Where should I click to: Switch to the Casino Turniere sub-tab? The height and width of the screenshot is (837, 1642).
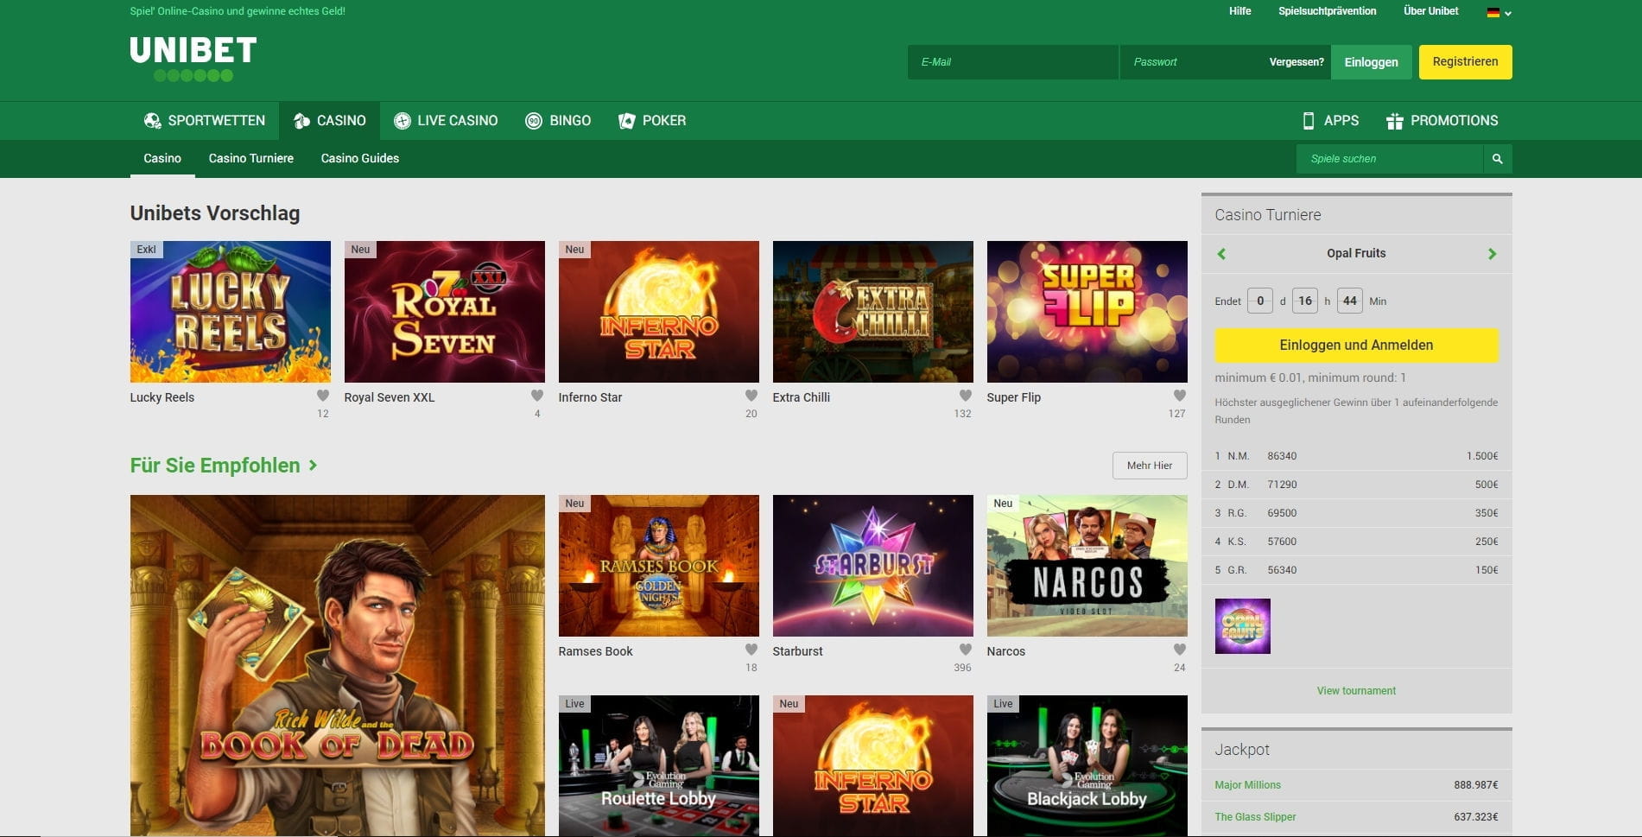coord(251,159)
